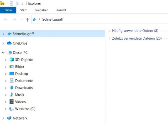The image size is (168, 125).
Task: Select OneDrive label in the sidebar
Action: (x=20, y=43)
